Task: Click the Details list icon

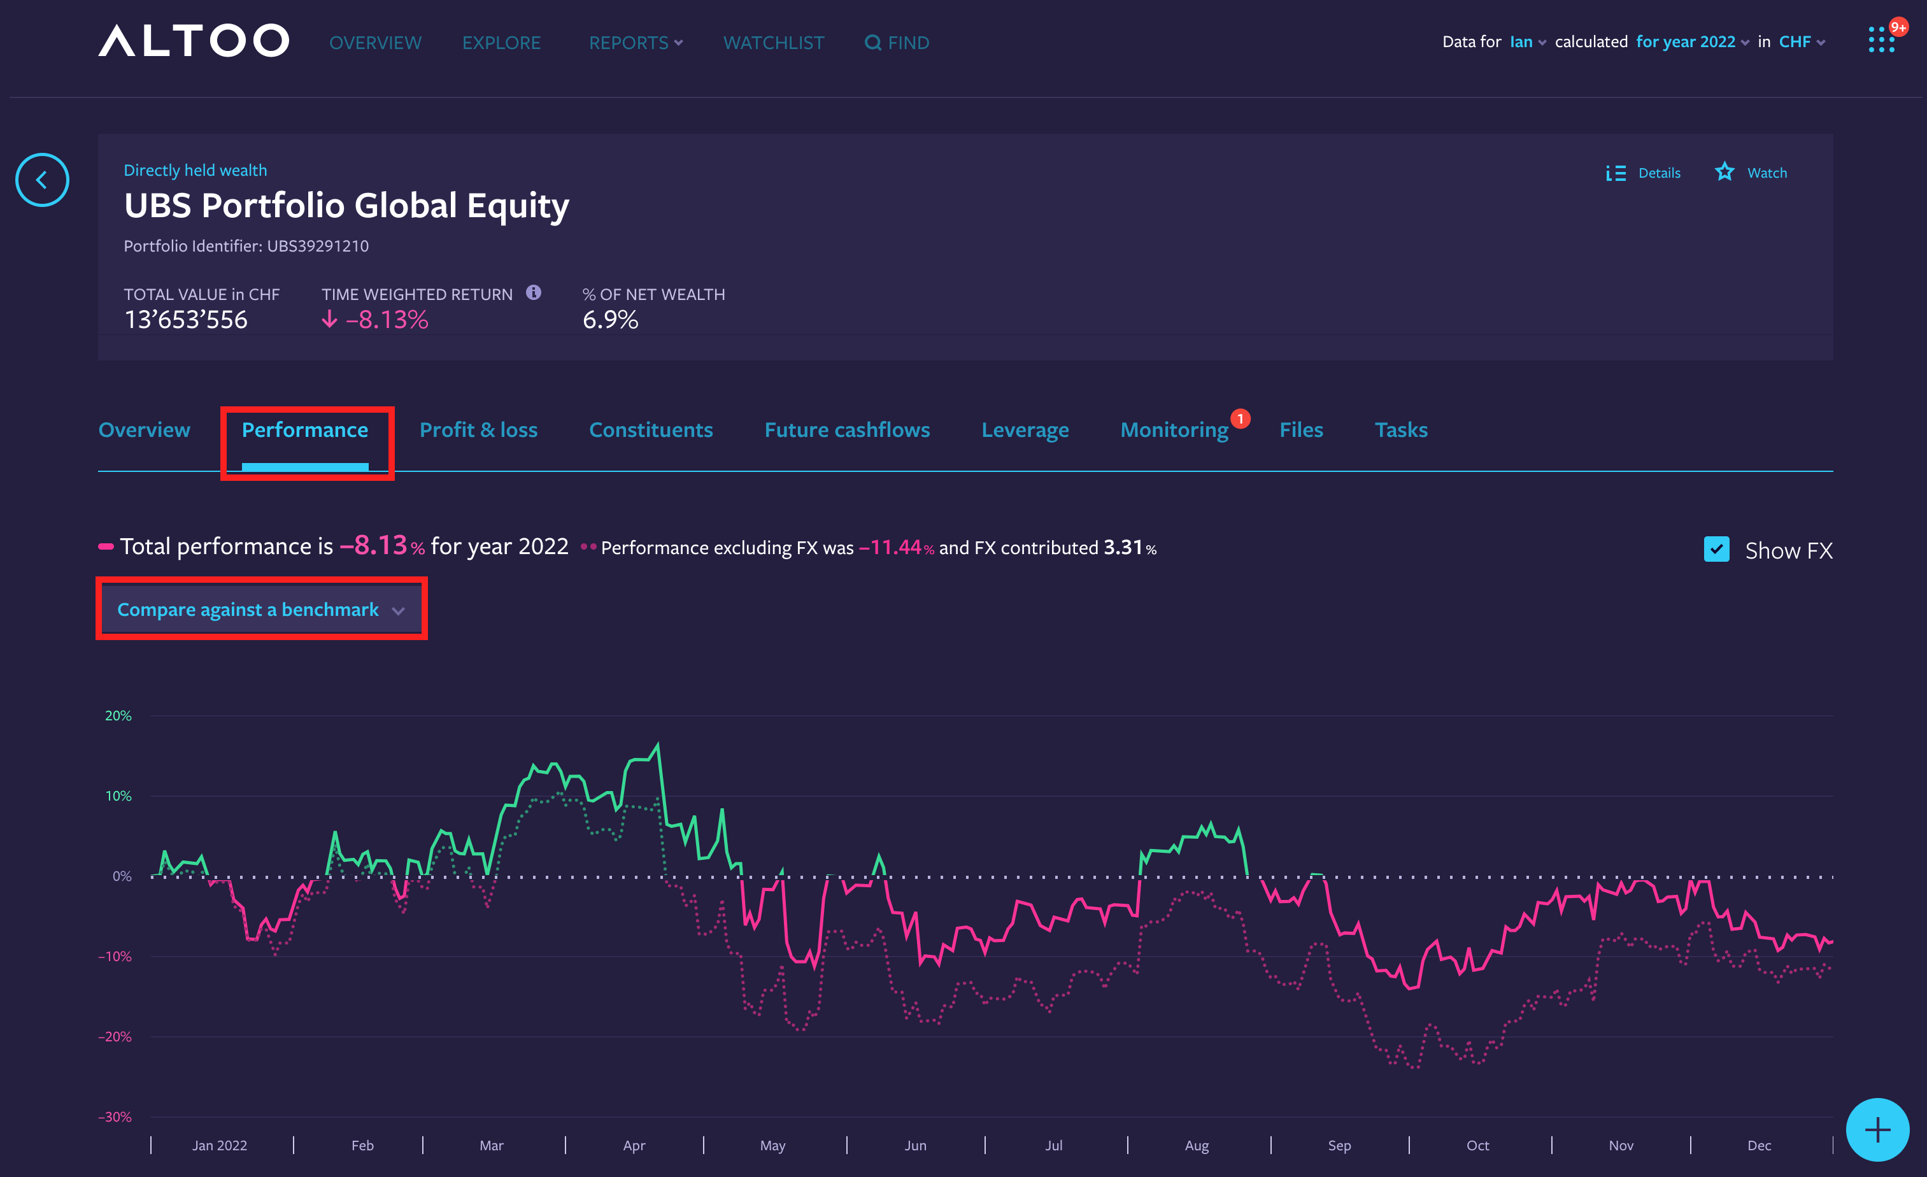Action: click(x=1616, y=173)
